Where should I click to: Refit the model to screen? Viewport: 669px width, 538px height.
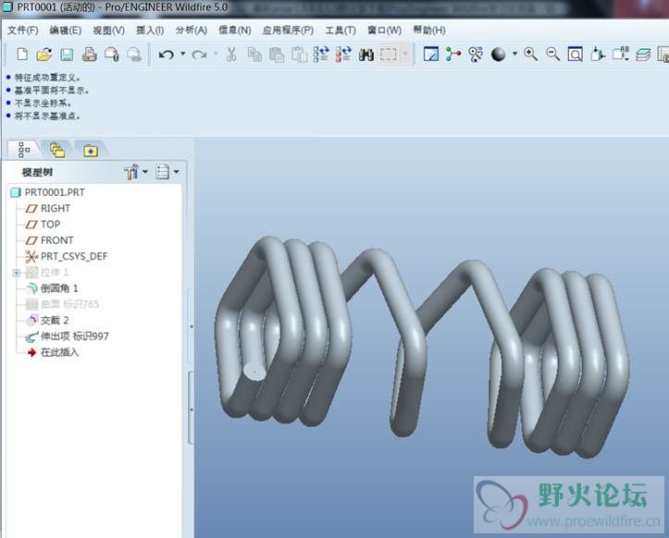pyautogui.click(x=576, y=55)
